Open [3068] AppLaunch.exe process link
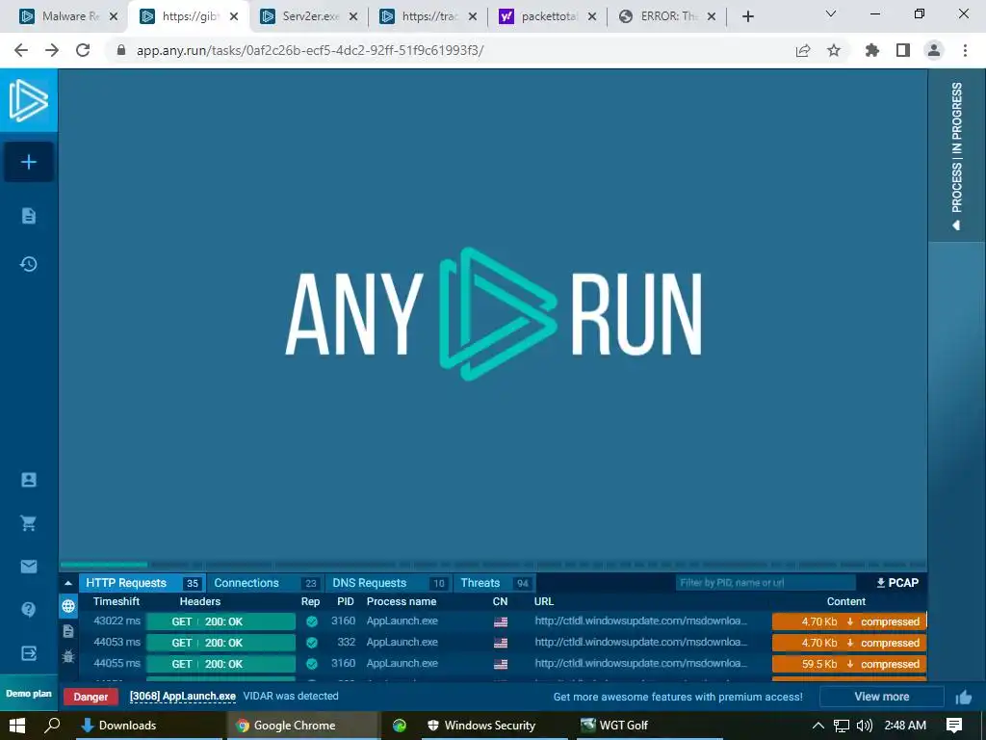 [x=182, y=696]
